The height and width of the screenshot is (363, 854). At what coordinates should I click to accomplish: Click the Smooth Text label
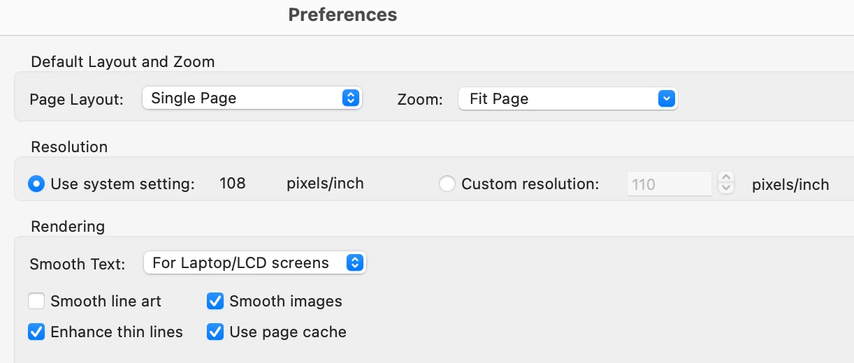(78, 264)
